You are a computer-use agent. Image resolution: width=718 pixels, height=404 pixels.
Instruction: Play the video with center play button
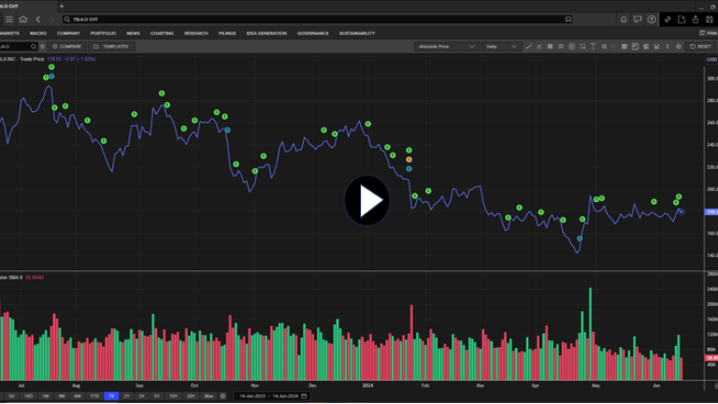tap(366, 200)
